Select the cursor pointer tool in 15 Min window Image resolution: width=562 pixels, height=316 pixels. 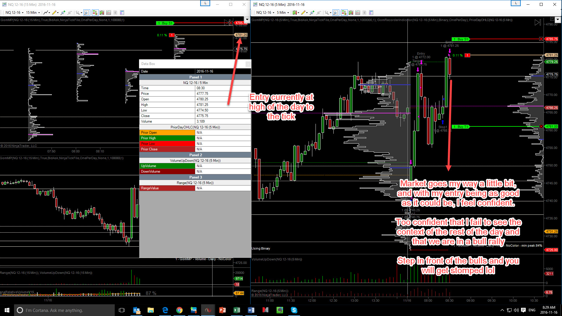pos(78,13)
